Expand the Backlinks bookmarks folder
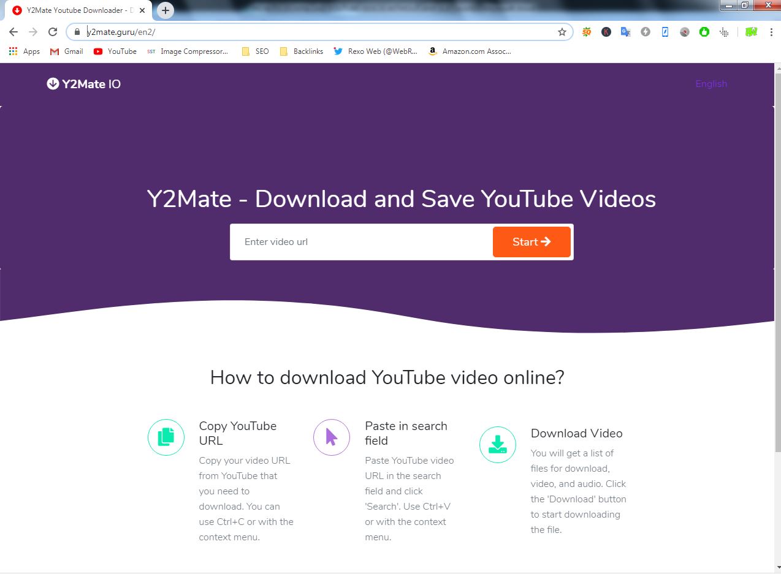 pyautogui.click(x=302, y=51)
